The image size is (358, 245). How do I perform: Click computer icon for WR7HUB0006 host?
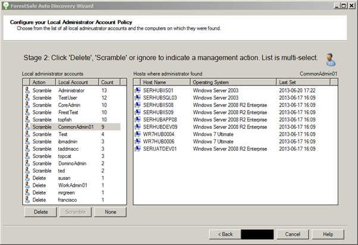[138, 141]
